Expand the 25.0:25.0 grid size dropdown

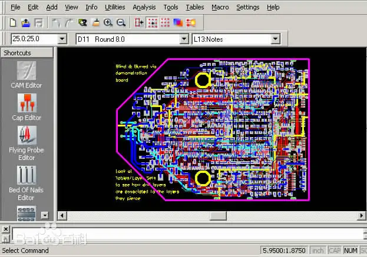click(x=62, y=39)
